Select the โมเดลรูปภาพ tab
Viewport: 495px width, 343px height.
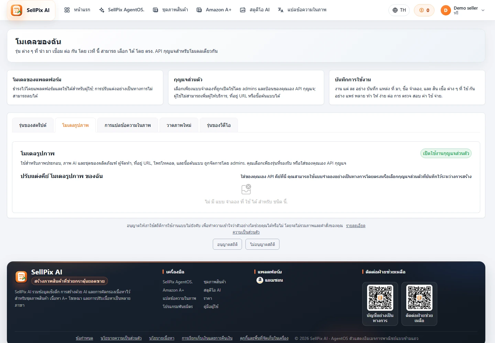coord(76,125)
